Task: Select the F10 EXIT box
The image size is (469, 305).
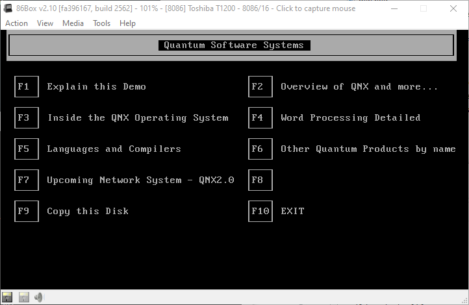Action: 260,211
